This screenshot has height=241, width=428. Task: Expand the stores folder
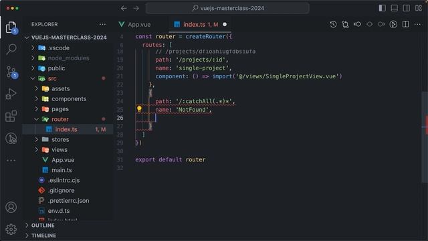[x=68, y=140]
